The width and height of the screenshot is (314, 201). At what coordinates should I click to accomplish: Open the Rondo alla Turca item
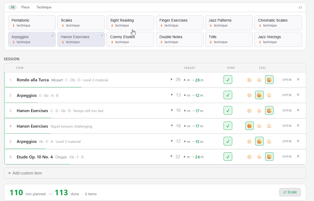click(287, 80)
